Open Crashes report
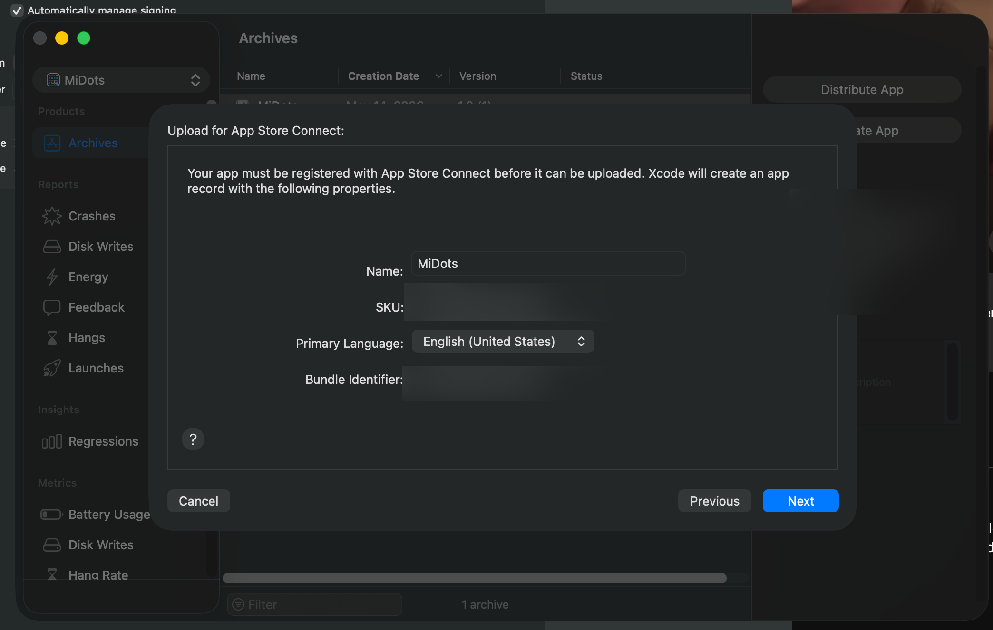Screen dimensions: 993x630 point(92,216)
